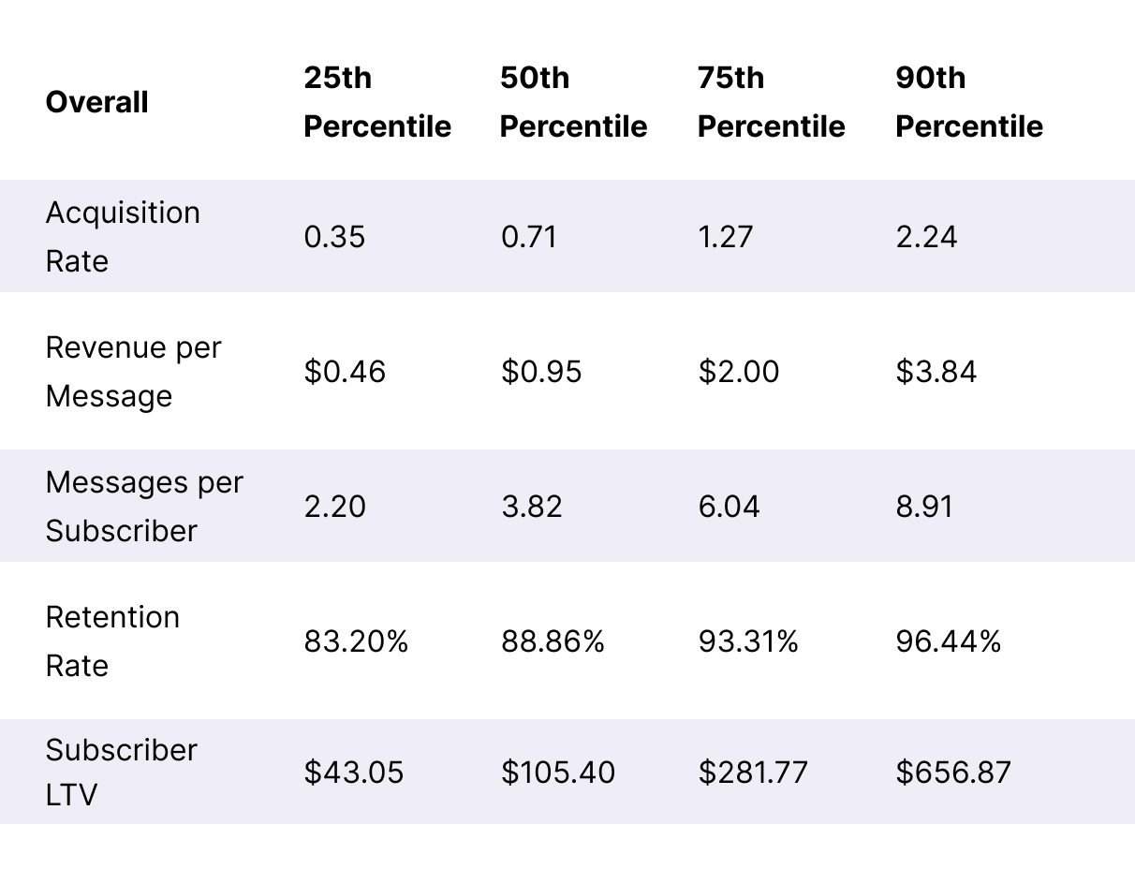Click the 2.24 acquisition rate value
This screenshot has width=1135, height=869.
click(926, 237)
